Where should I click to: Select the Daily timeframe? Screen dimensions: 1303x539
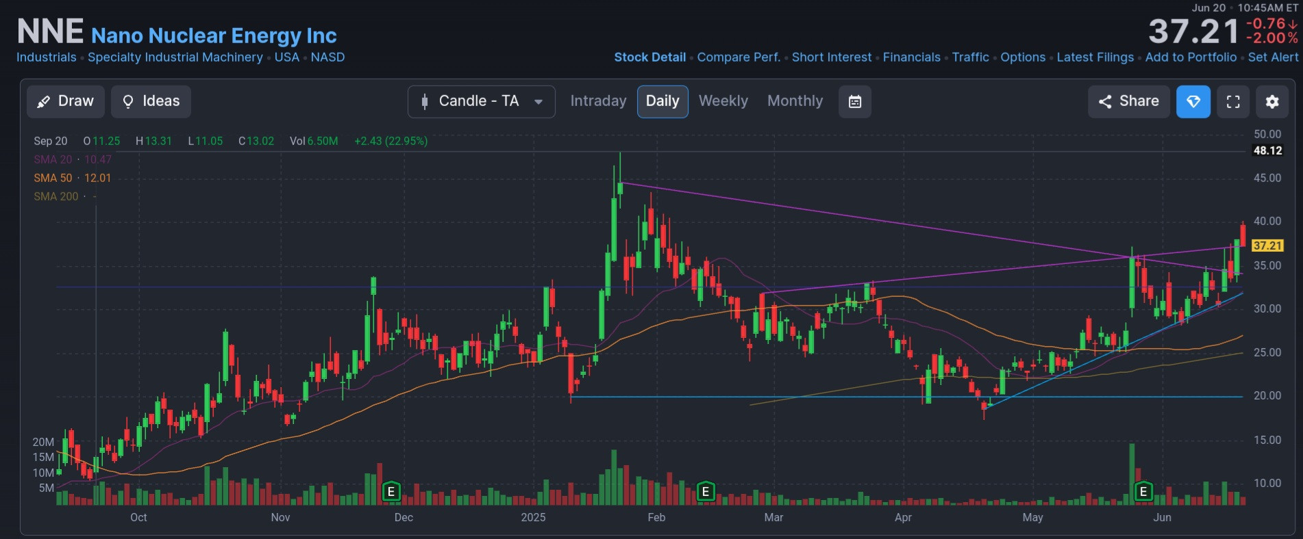coord(662,101)
